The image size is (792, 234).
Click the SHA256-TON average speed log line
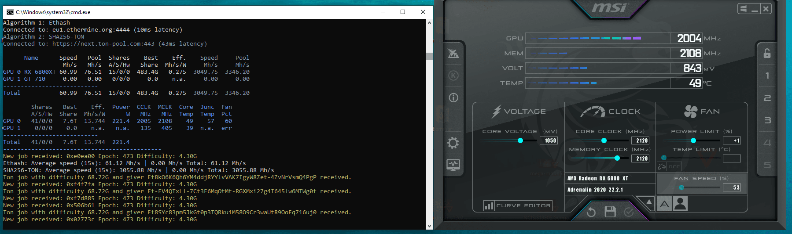click(x=139, y=170)
